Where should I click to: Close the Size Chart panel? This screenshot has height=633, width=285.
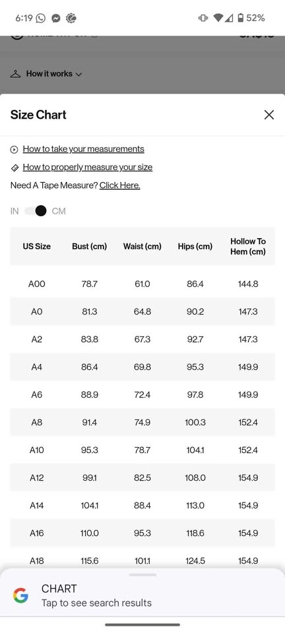coord(269,115)
